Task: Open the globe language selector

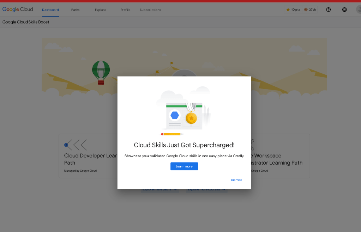Action: [x=344, y=10]
